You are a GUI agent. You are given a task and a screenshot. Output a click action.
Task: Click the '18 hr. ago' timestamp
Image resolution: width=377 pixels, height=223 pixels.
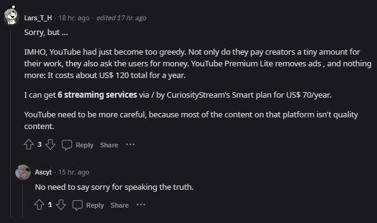pos(74,18)
